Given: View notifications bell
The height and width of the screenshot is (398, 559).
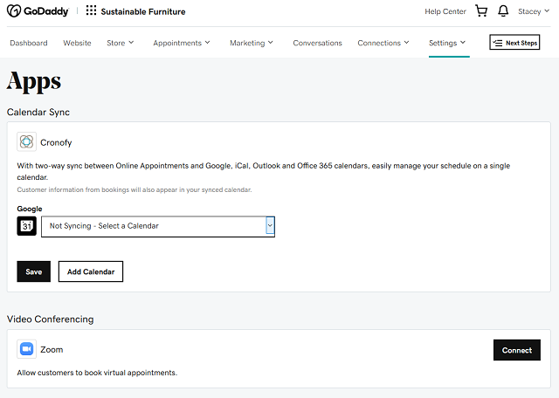Looking at the screenshot, I should click(x=503, y=11).
